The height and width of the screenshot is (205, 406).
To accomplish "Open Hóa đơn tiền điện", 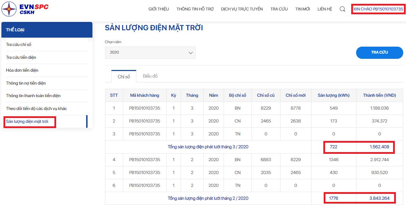I will 22,70.
